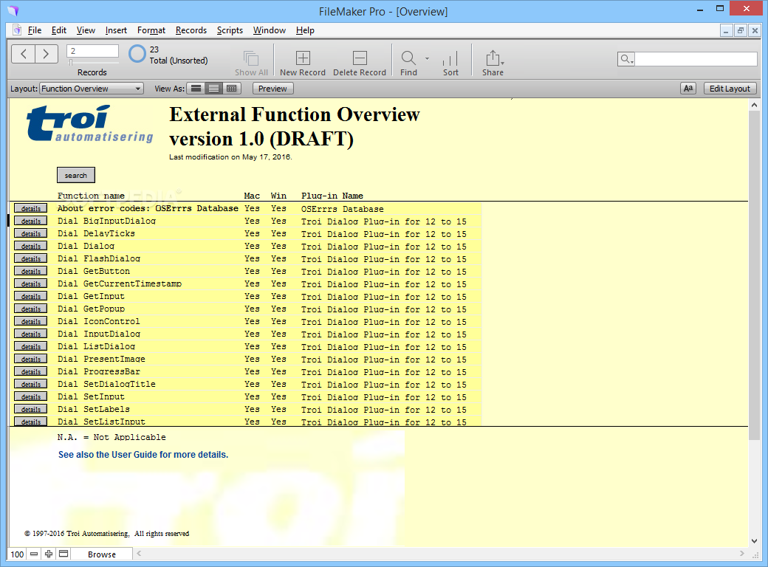Viewport: 768px width, 567px height.
Task: Open the Records menu
Action: pos(191,30)
